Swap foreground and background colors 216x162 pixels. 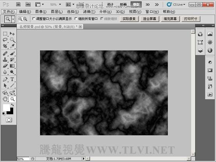pyautogui.click(x=12, y=105)
